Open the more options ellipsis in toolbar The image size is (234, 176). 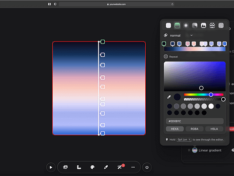pos(133,167)
